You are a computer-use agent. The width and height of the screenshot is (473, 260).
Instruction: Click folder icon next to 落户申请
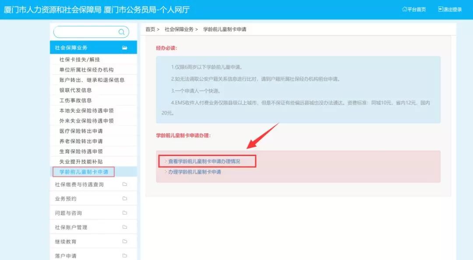pyautogui.click(x=124, y=256)
